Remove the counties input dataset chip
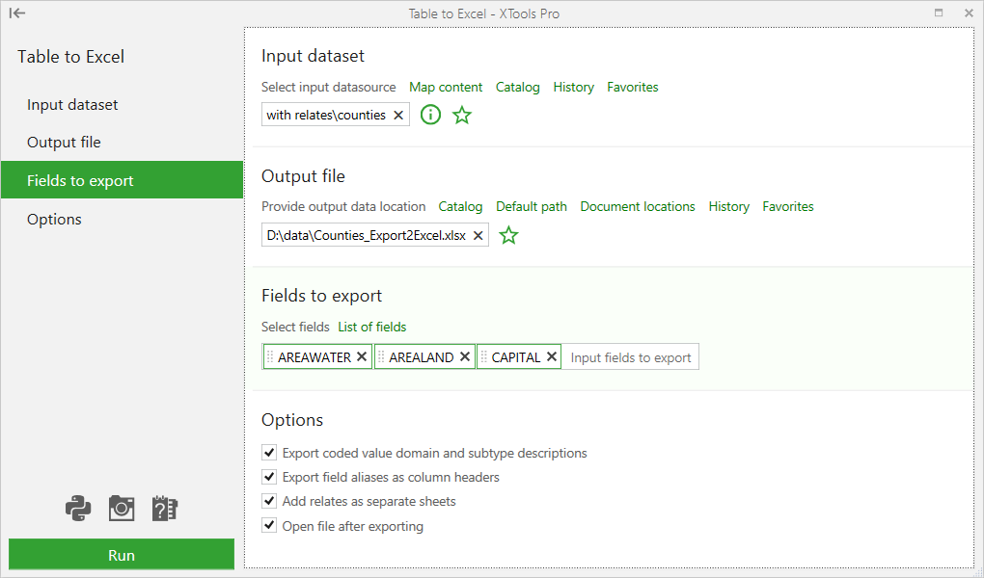The width and height of the screenshot is (984, 578). 397,114
